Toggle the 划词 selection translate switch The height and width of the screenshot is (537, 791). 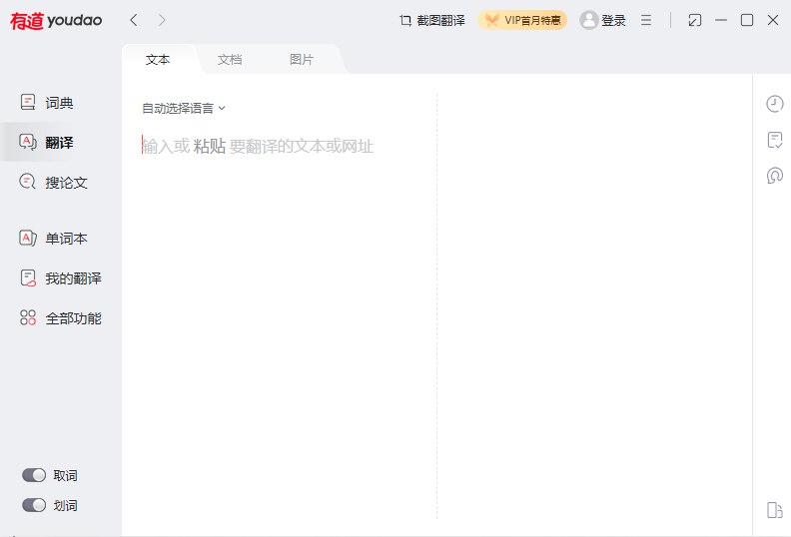point(35,505)
